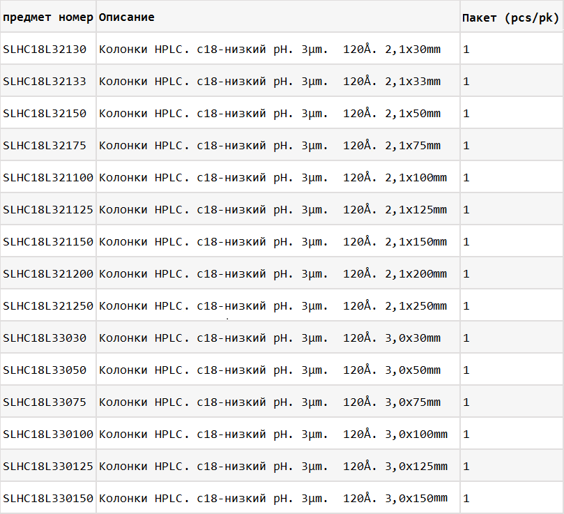This screenshot has height=514, width=564.
Task: Select item number SLHC18L33050
Action: (45, 370)
